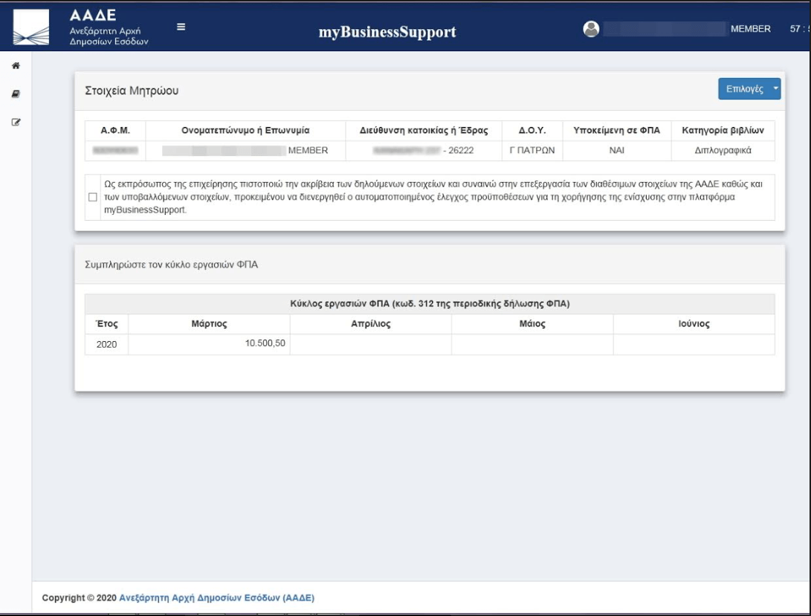Click the session countdown timer
This screenshot has height=616, width=811.
click(799, 29)
